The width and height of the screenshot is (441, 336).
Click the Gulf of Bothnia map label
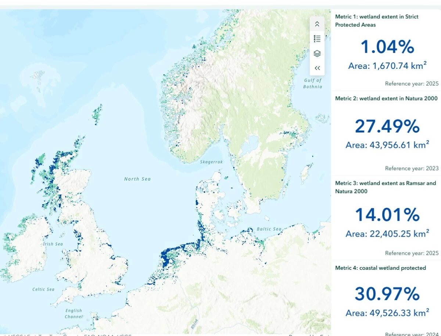coord(313,84)
